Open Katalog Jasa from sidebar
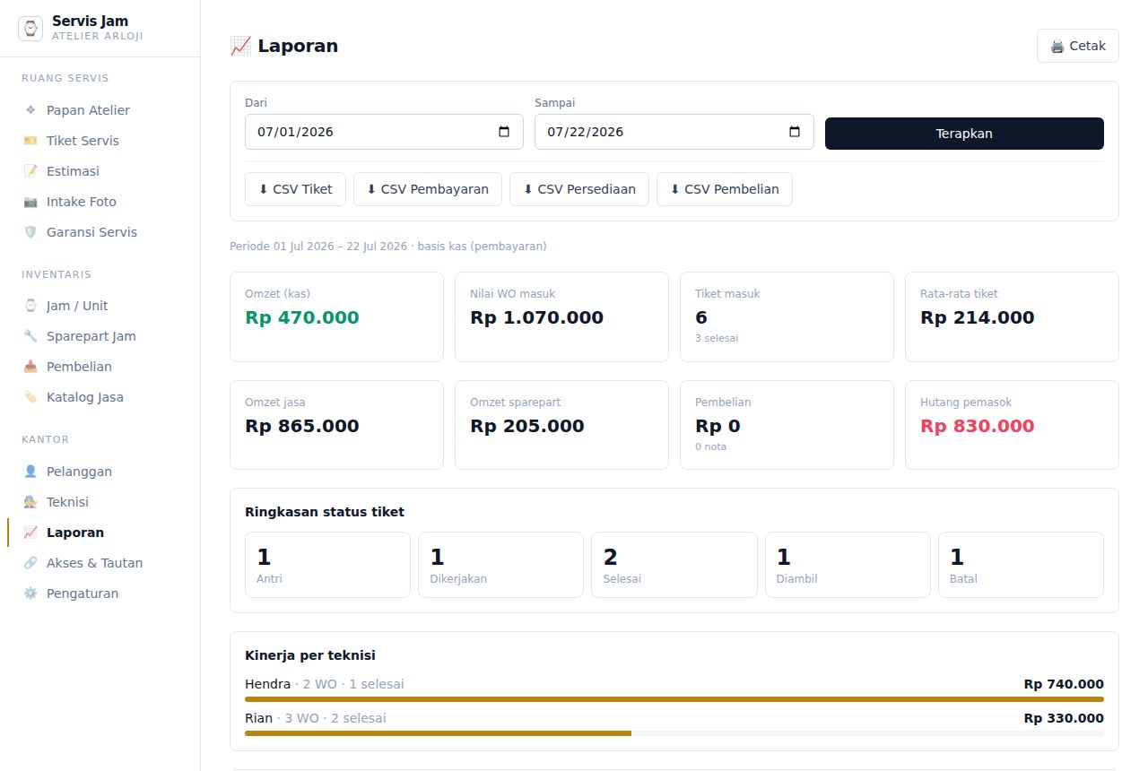 100,397
